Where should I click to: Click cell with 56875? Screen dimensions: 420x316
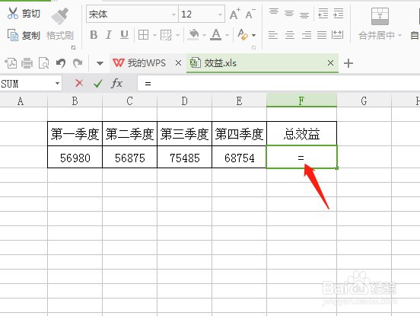pos(129,158)
